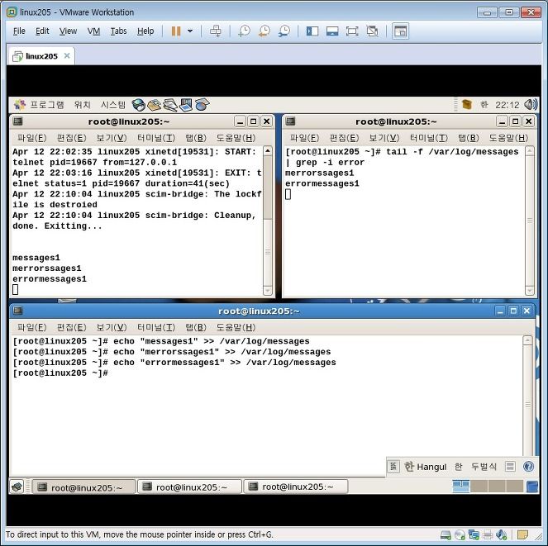Open the 프로그램 applications menu on GNOME panel
The image size is (548, 546).
[x=39, y=104]
